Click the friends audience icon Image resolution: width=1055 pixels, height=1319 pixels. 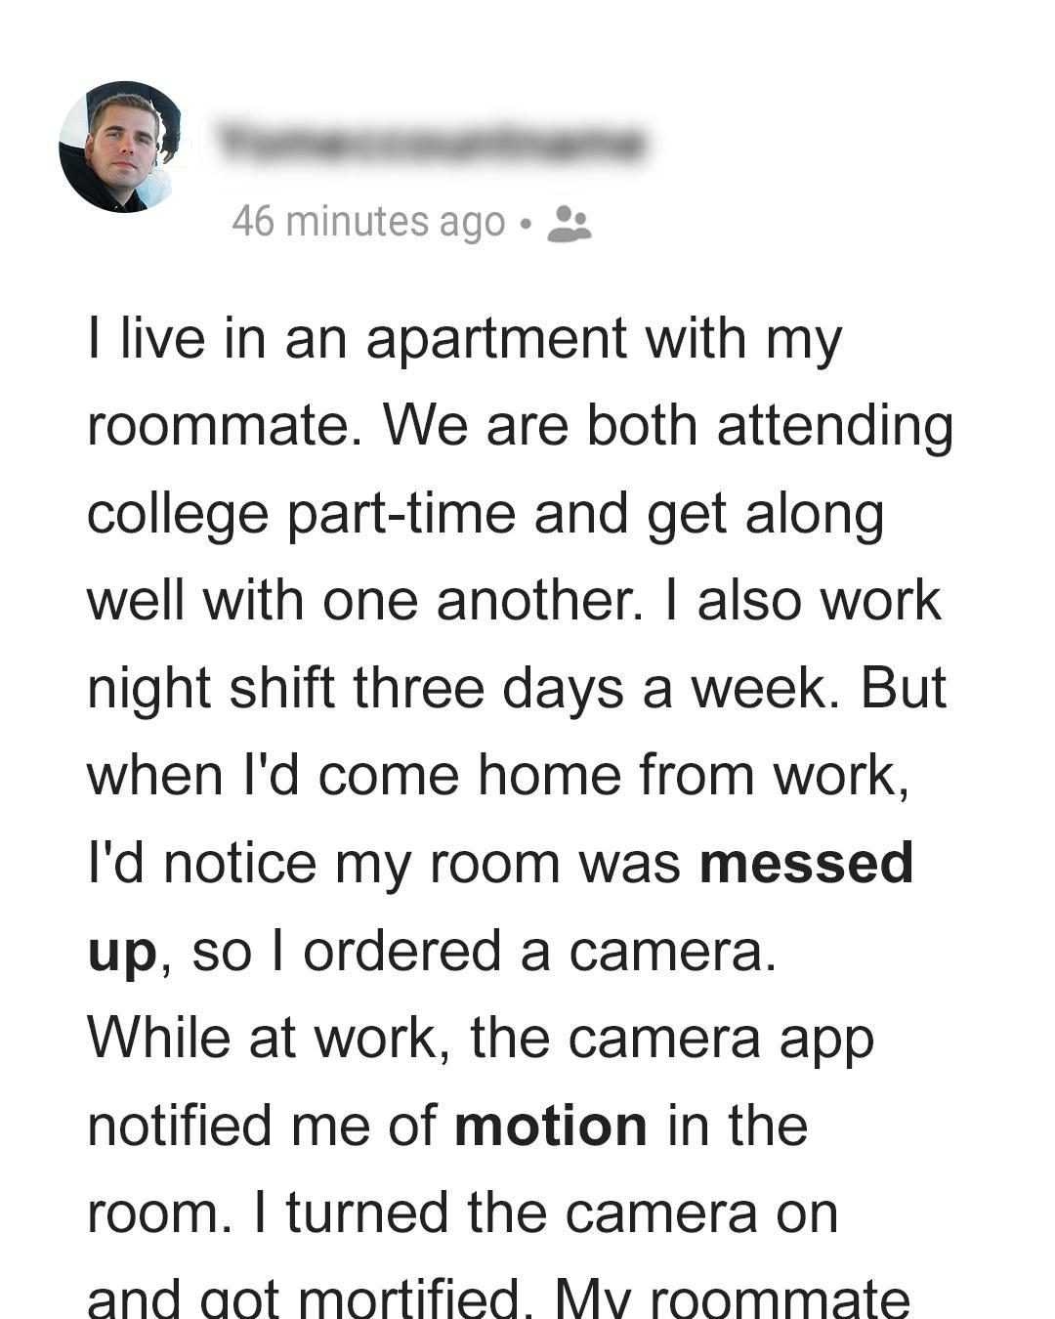(x=570, y=224)
